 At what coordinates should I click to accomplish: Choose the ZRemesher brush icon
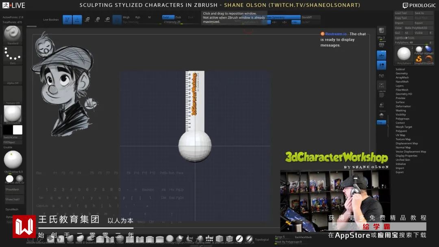click(219, 239)
